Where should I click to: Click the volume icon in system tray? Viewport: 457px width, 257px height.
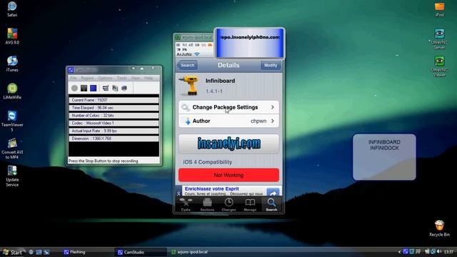tap(440, 251)
